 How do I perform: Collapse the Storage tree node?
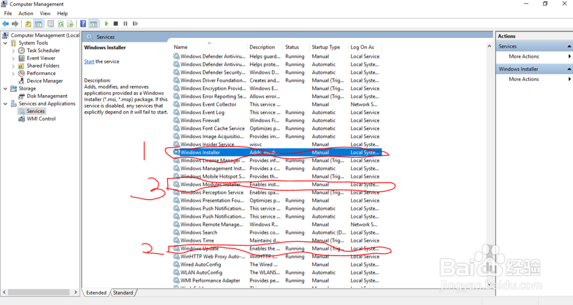(6, 88)
